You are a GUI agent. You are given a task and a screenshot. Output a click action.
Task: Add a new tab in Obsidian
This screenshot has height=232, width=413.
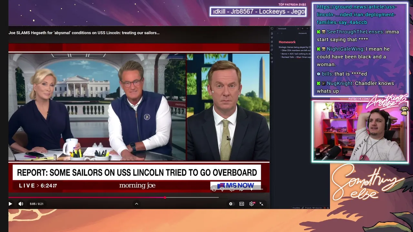click(302, 29)
